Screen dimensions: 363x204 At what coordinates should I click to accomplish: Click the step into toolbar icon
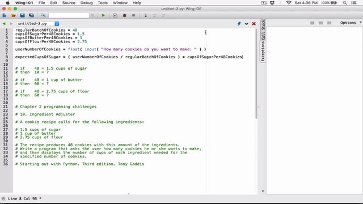(x=145, y=15)
